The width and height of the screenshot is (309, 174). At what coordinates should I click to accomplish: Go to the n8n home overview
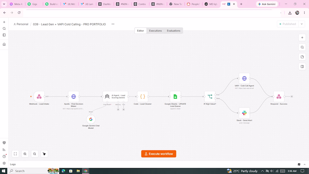[4, 44]
